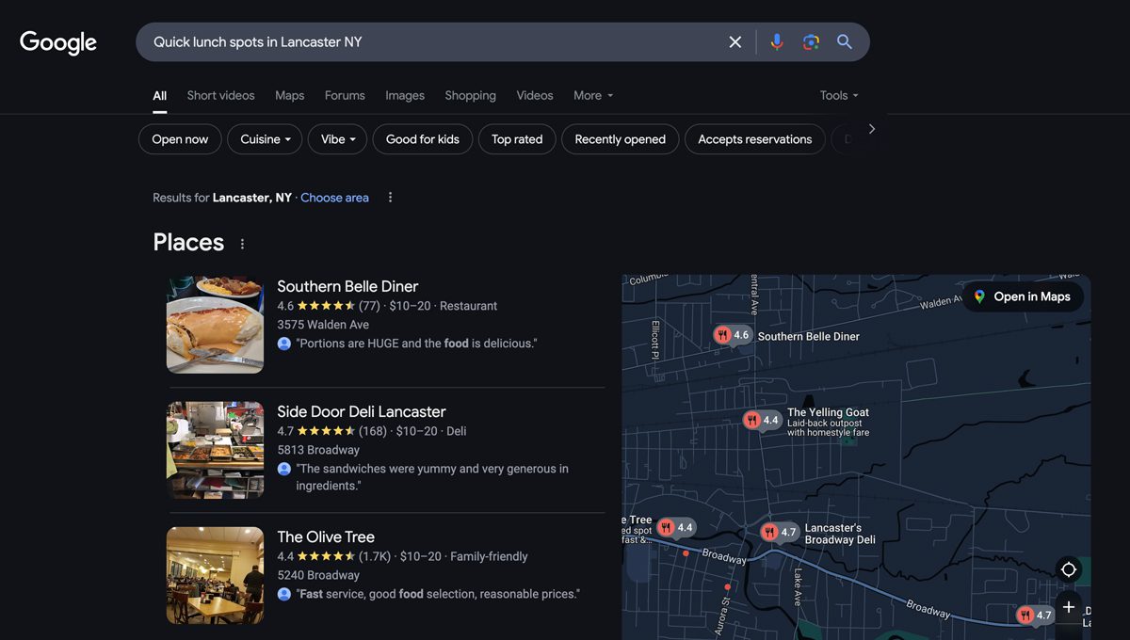Switch to the Maps tab
The image size is (1130, 640).
tap(289, 95)
